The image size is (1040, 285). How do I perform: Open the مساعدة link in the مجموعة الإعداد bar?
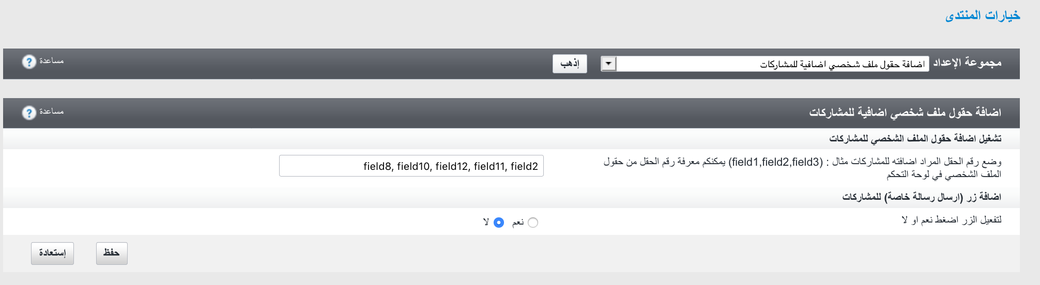[52, 61]
